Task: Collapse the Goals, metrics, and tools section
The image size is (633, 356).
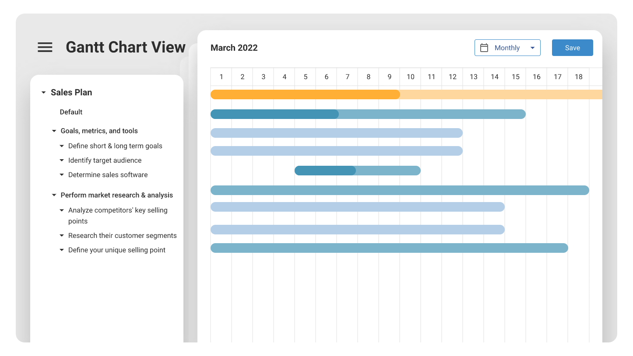Action: [x=53, y=131]
